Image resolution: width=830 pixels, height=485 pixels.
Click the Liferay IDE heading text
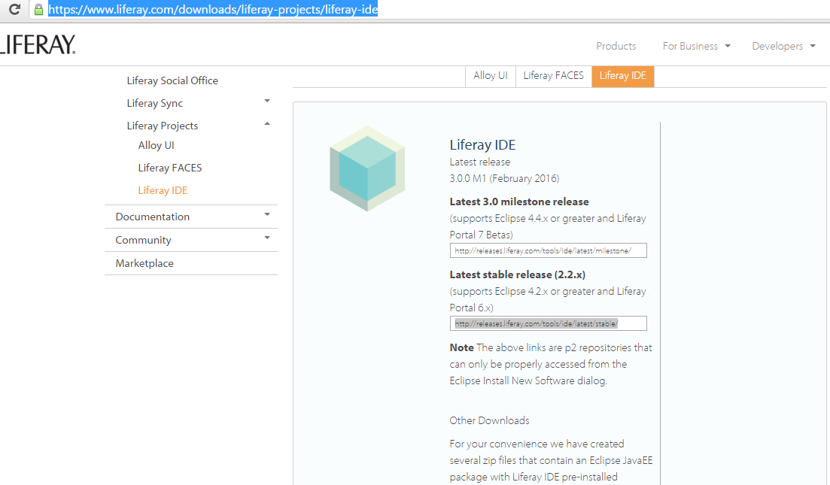tap(483, 145)
